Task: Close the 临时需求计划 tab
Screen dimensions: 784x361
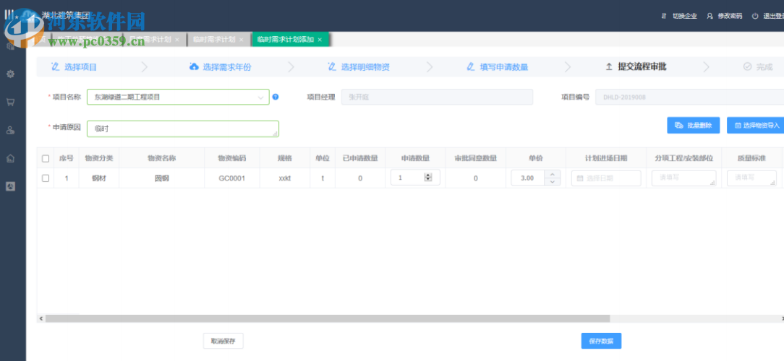Action: point(241,40)
